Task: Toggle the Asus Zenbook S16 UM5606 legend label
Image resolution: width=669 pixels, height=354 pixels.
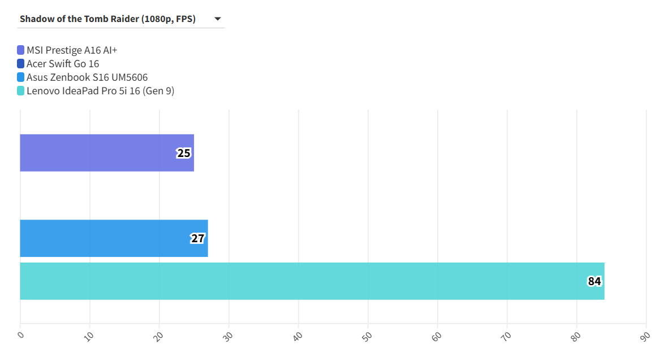Action: 87,77
